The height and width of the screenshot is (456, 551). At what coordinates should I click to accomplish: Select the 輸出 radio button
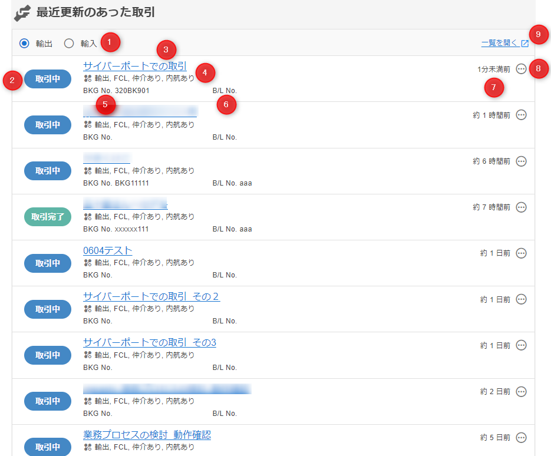[24, 43]
